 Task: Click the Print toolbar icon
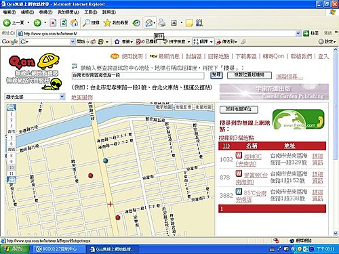coord(162,22)
